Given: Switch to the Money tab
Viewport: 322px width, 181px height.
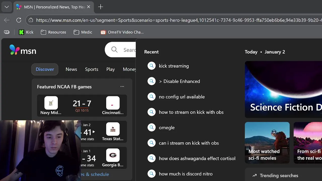Looking at the screenshot, I should click(129, 69).
